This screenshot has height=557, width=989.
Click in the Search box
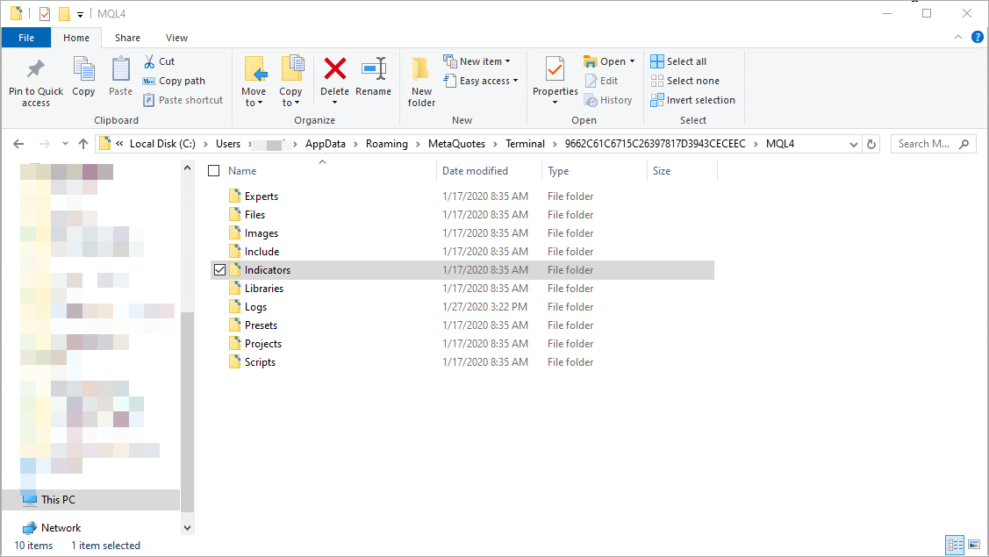(933, 144)
